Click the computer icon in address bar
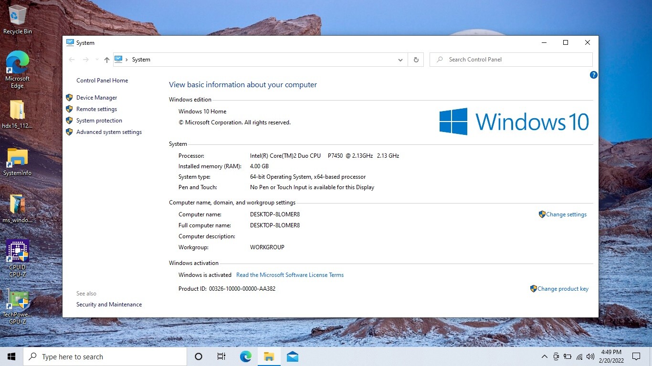 118,60
